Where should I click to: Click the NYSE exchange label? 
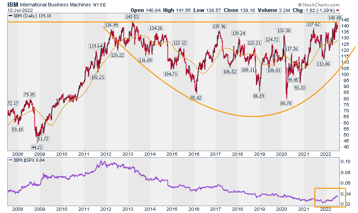pos(100,5)
